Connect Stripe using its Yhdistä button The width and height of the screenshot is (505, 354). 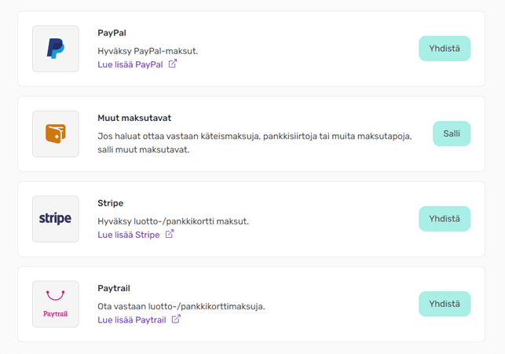point(444,219)
